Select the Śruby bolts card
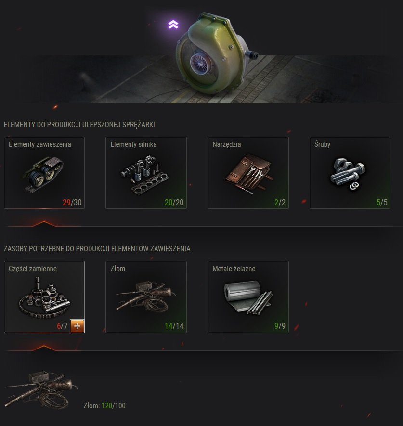This screenshot has height=426, width=403. click(350, 173)
